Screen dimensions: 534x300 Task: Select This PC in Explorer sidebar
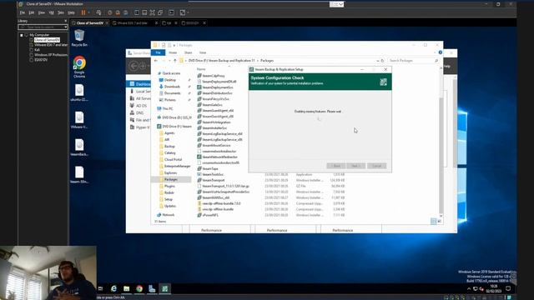167,108
